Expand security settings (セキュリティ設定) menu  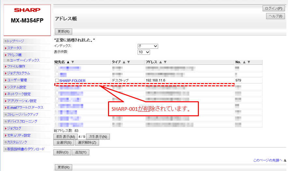coord(19,135)
